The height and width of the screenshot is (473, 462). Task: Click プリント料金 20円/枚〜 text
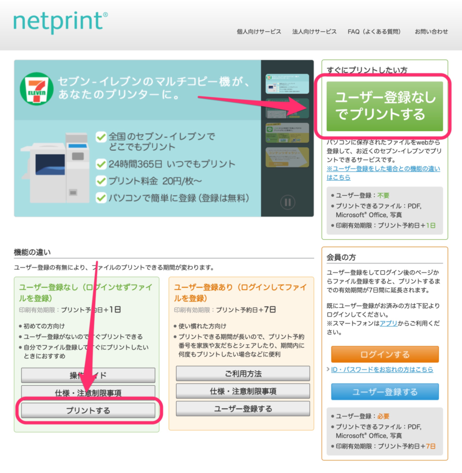[x=155, y=181]
